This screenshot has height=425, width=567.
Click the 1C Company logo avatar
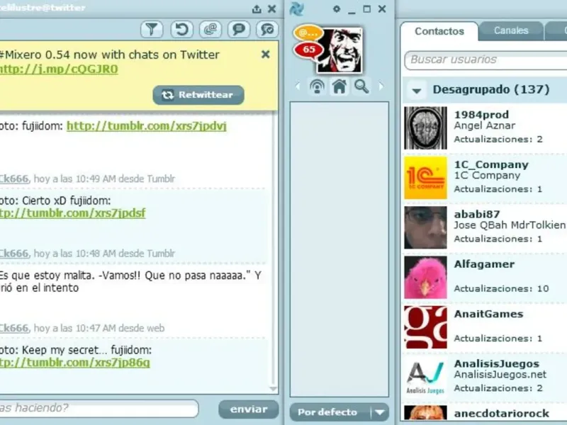coord(426,178)
